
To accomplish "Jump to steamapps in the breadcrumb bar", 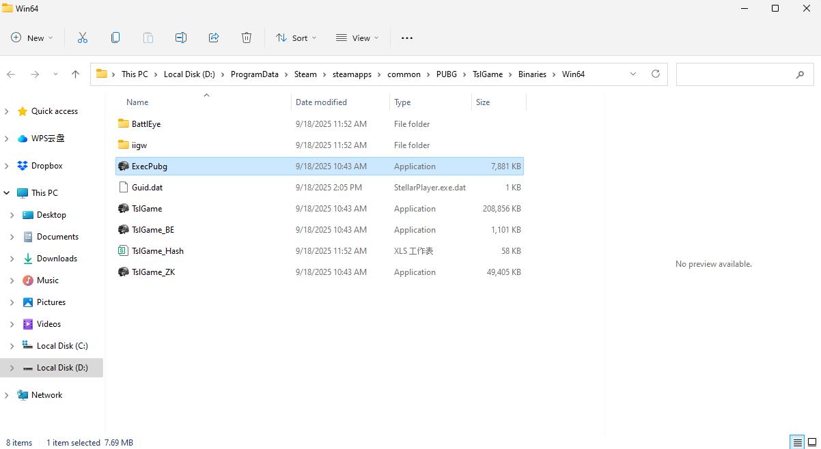I will click(353, 74).
